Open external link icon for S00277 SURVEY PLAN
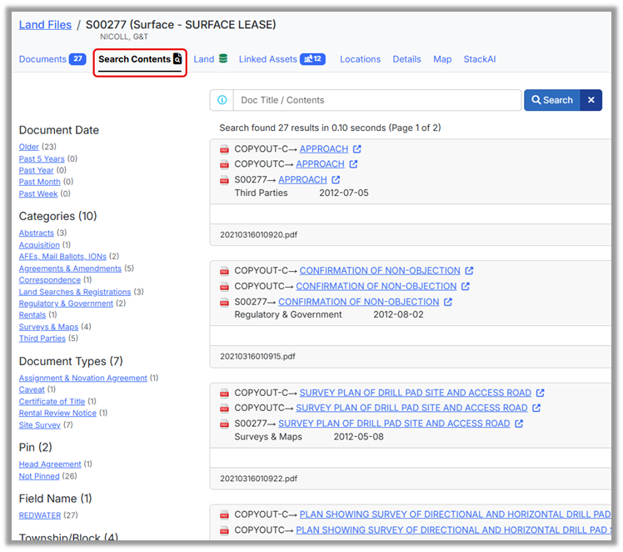 click(x=519, y=424)
